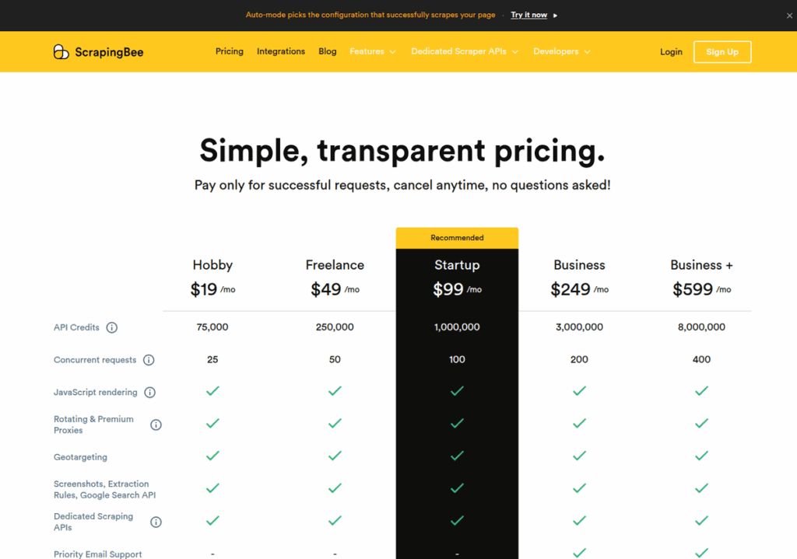
Task: Open the Dedicated Scraper APIs dropdown
Action: [465, 52]
